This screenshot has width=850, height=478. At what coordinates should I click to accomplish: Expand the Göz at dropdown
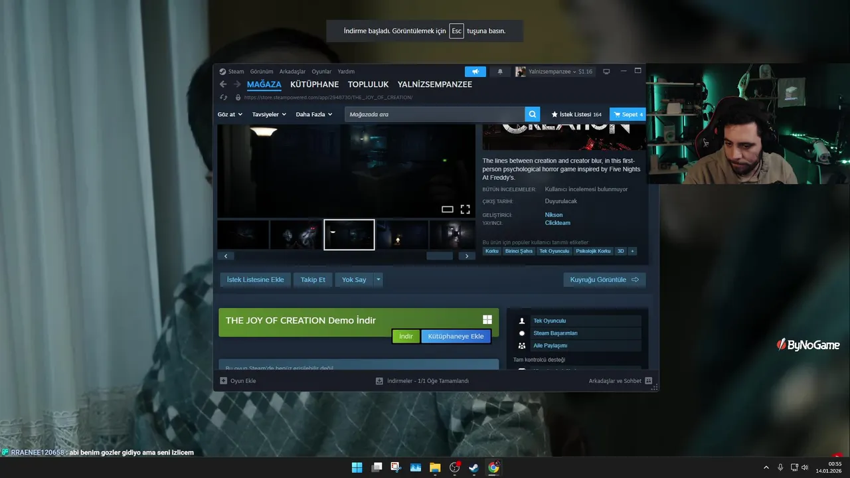point(230,114)
